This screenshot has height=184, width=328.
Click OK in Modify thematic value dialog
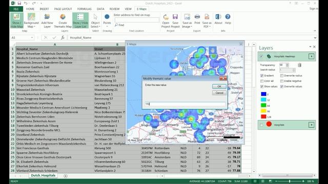tap(219, 86)
